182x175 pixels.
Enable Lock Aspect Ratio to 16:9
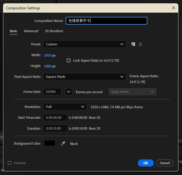coord(69,60)
